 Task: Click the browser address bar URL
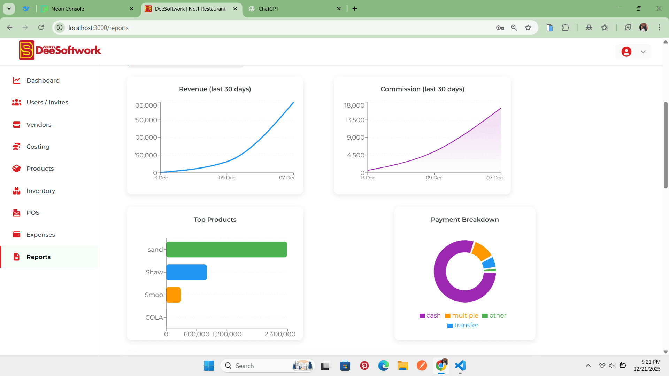coord(98,28)
